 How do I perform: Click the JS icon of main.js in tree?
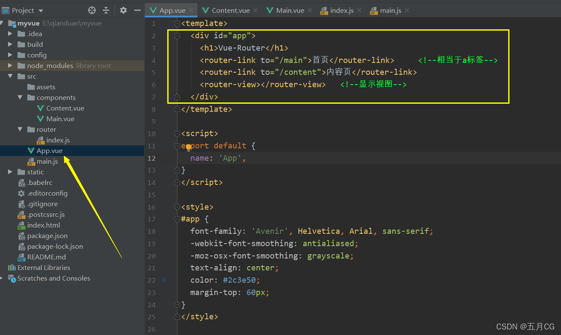coord(31,162)
